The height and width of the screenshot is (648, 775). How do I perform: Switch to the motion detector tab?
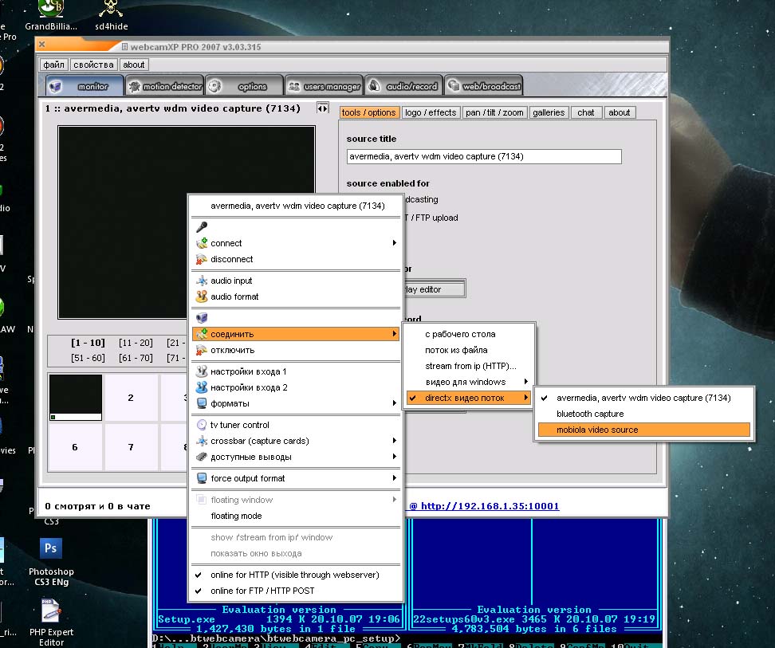[164, 86]
